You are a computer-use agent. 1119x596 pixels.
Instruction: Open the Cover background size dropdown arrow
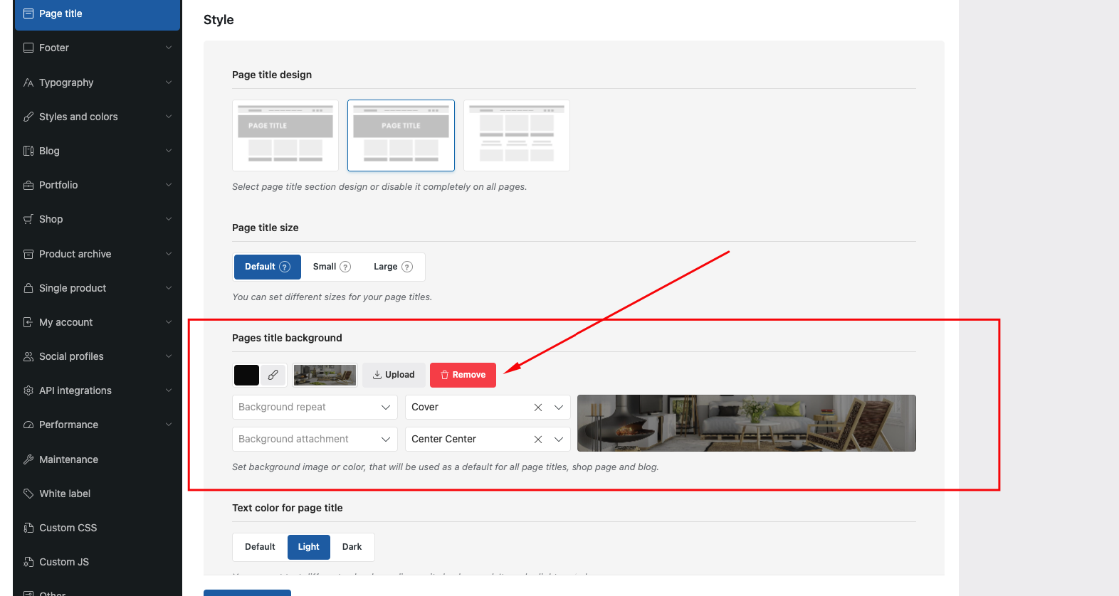pyautogui.click(x=559, y=408)
